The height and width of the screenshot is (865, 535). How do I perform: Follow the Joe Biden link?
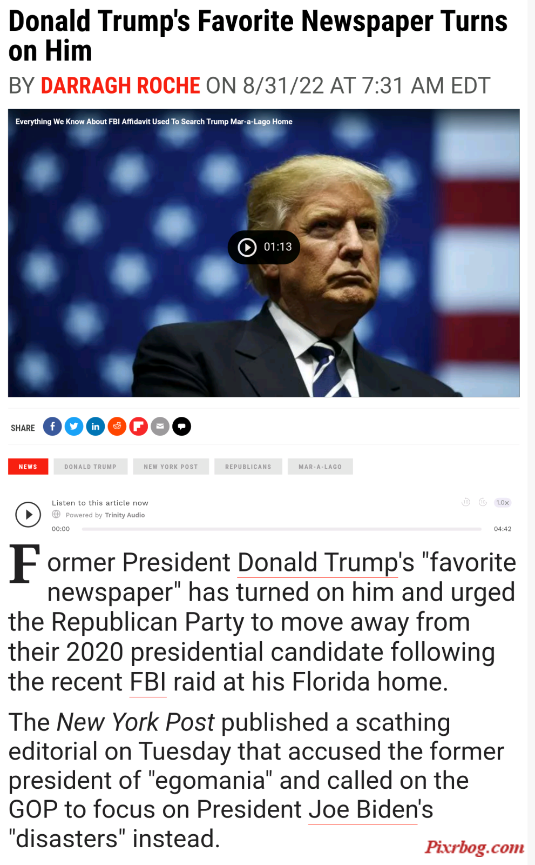pos(363,810)
